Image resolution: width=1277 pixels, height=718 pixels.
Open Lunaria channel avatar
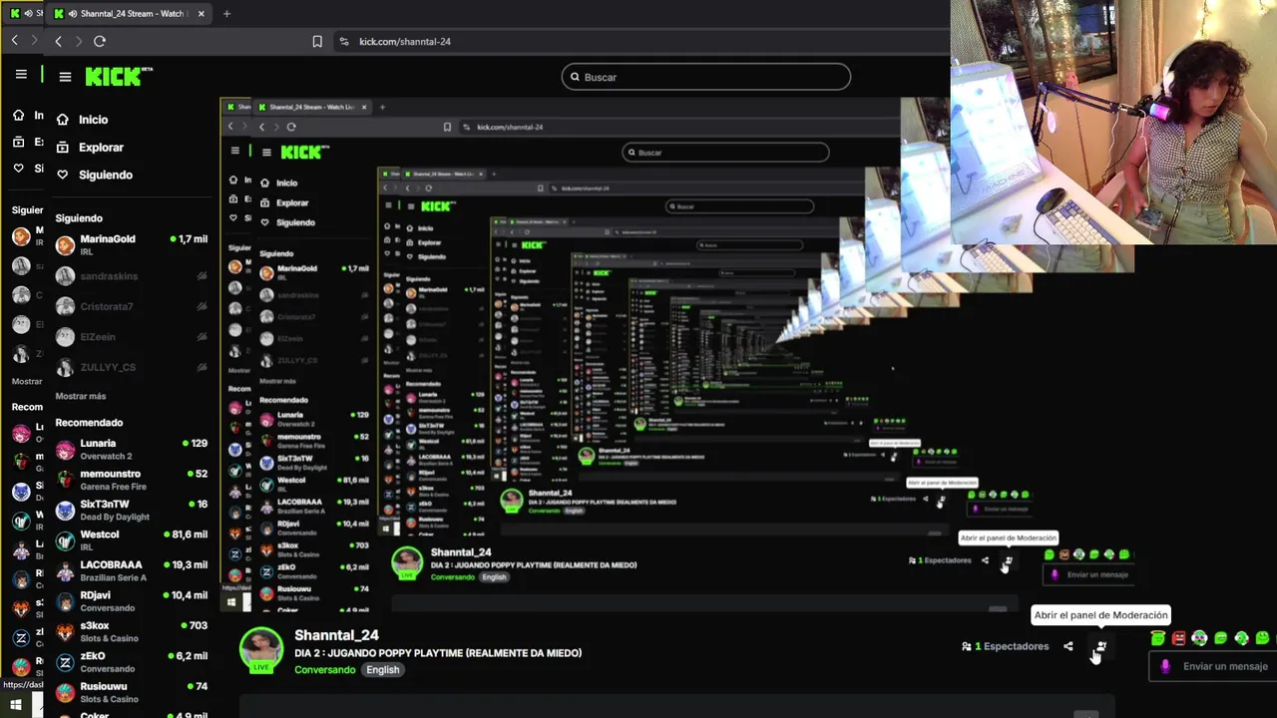pyautogui.click(x=65, y=450)
